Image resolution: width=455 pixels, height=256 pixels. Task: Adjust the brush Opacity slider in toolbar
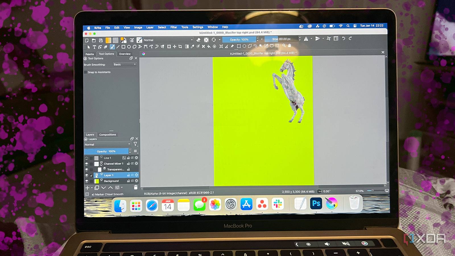[x=239, y=40]
